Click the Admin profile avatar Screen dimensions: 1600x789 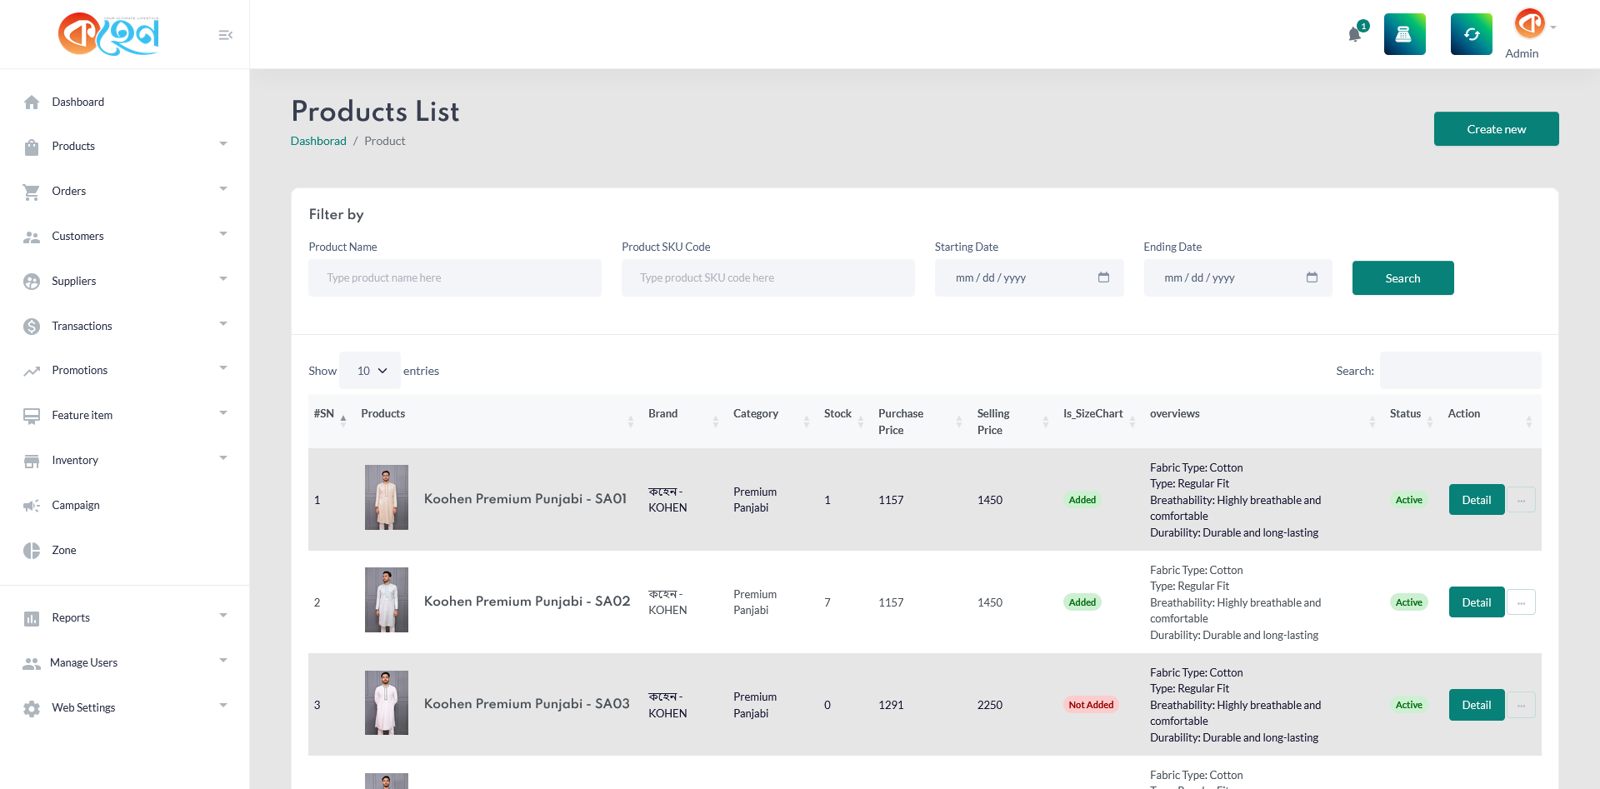1529,23
